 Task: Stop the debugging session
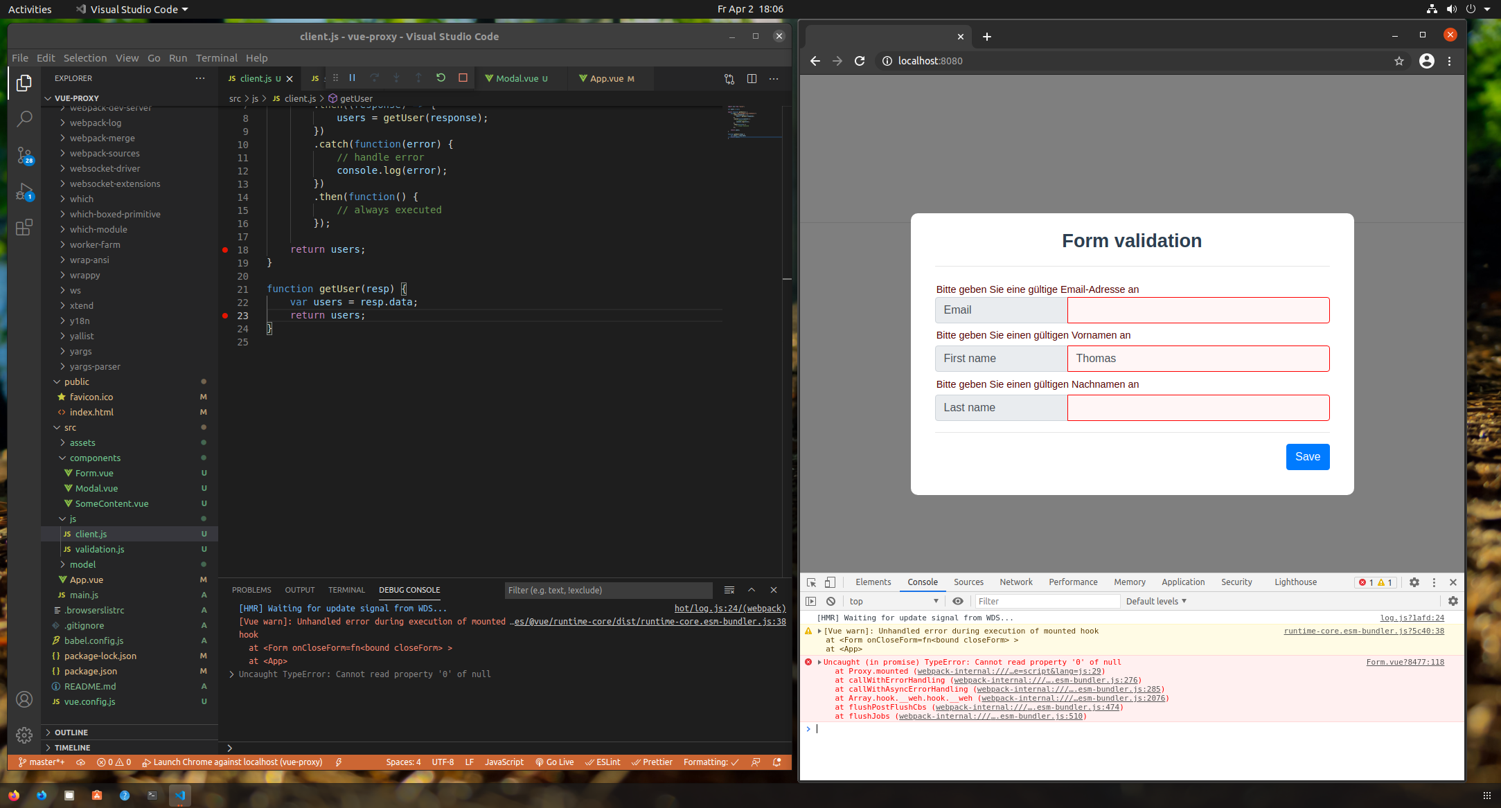(463, 78)
